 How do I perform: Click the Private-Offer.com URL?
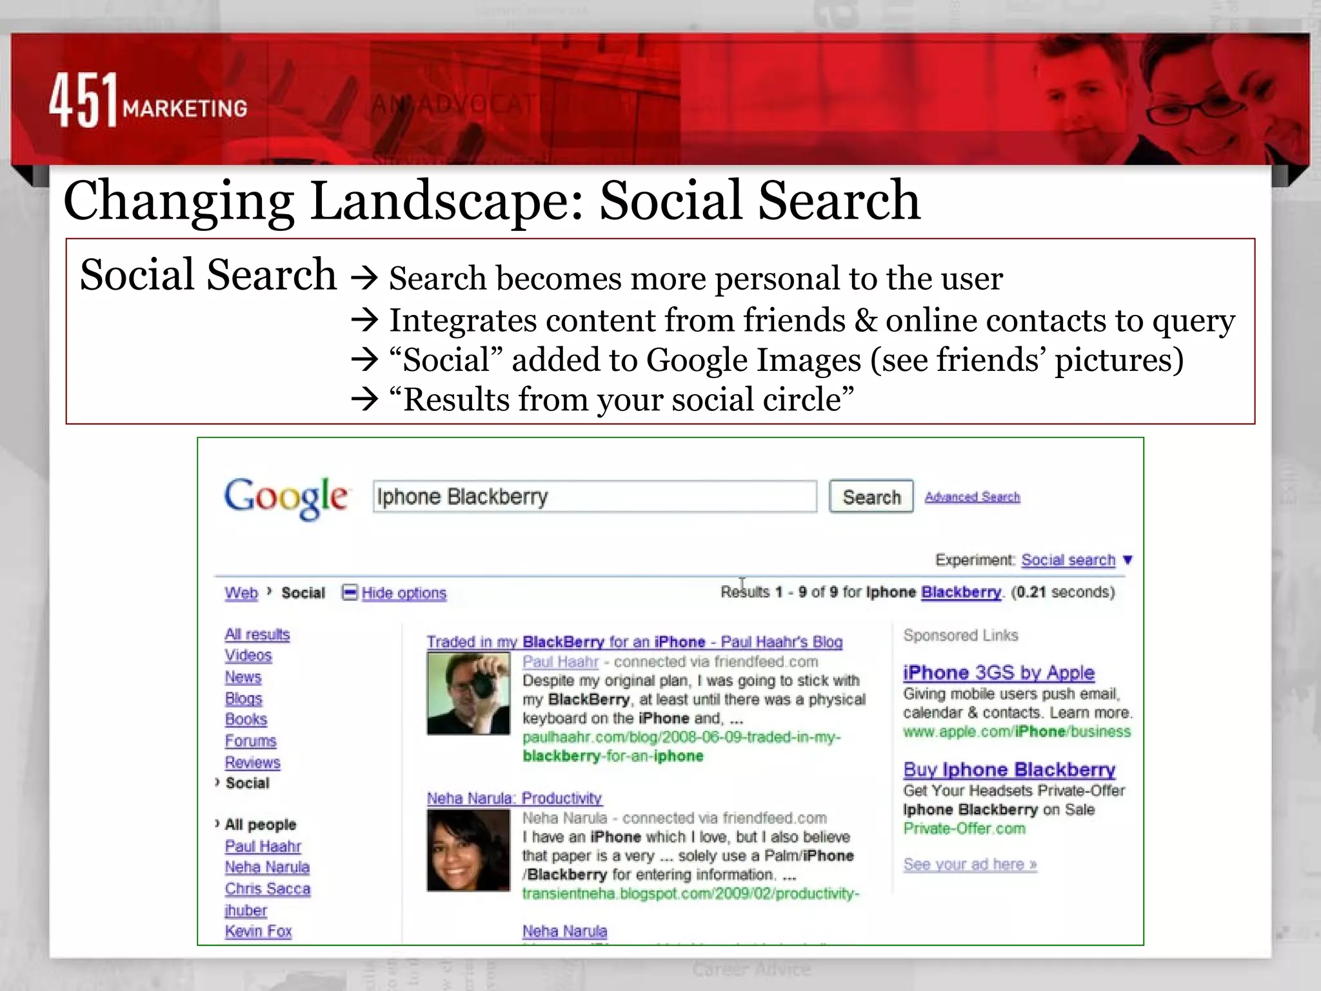964,828
